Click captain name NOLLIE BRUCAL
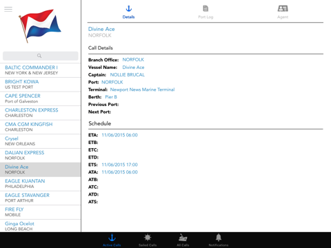Image resolution: width=331 pixels, height=248 pixels. (128, 75)
